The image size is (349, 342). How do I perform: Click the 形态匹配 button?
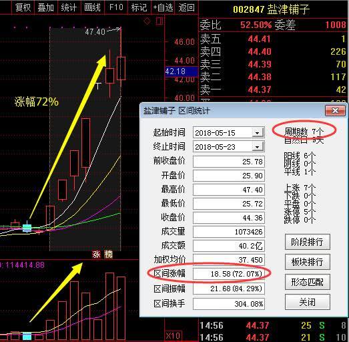308,282
